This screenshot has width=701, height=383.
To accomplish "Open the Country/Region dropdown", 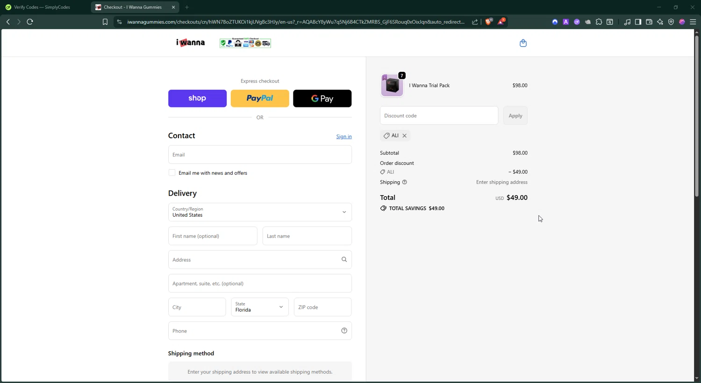I will pos(260,212).
